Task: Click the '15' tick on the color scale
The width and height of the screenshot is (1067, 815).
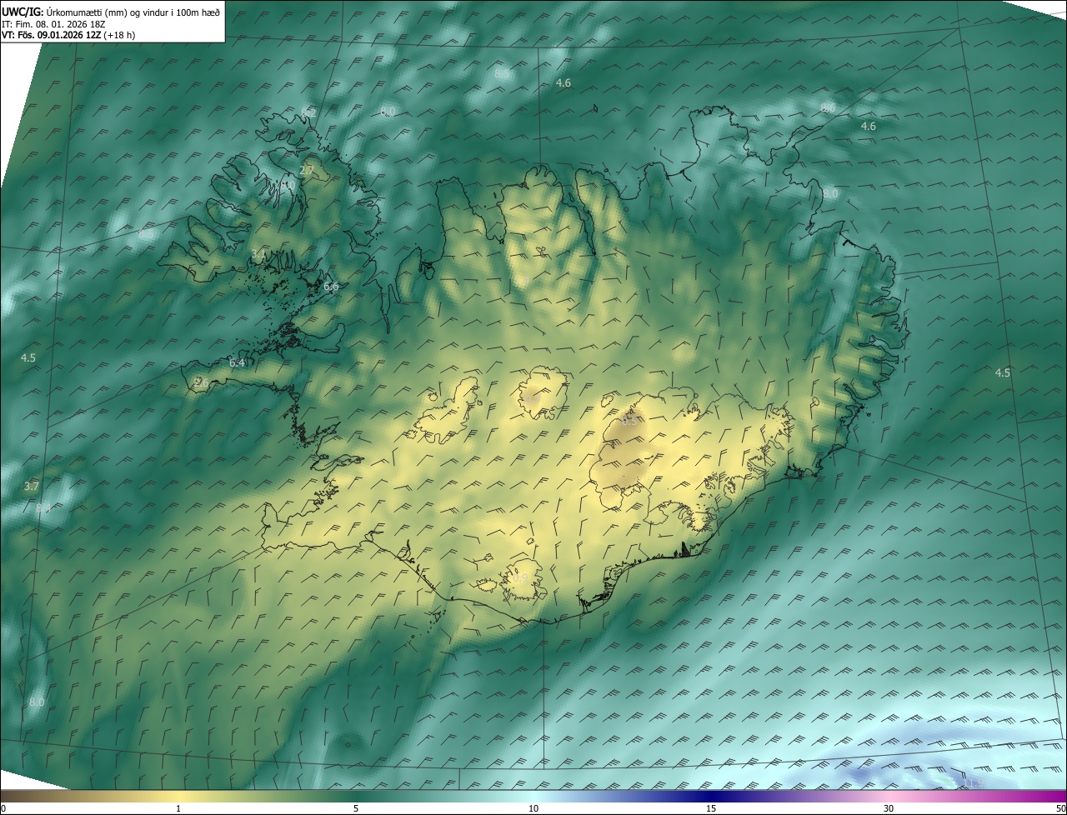Action: pos(711,809)
